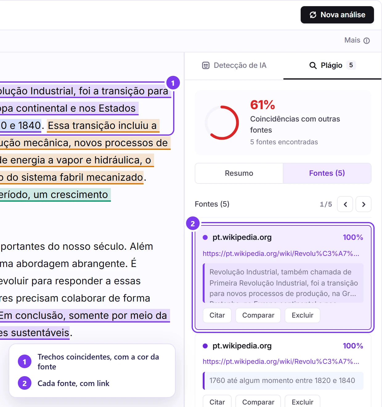
Task: Click the first source 100% match value
Action: (x=353, y=237)
